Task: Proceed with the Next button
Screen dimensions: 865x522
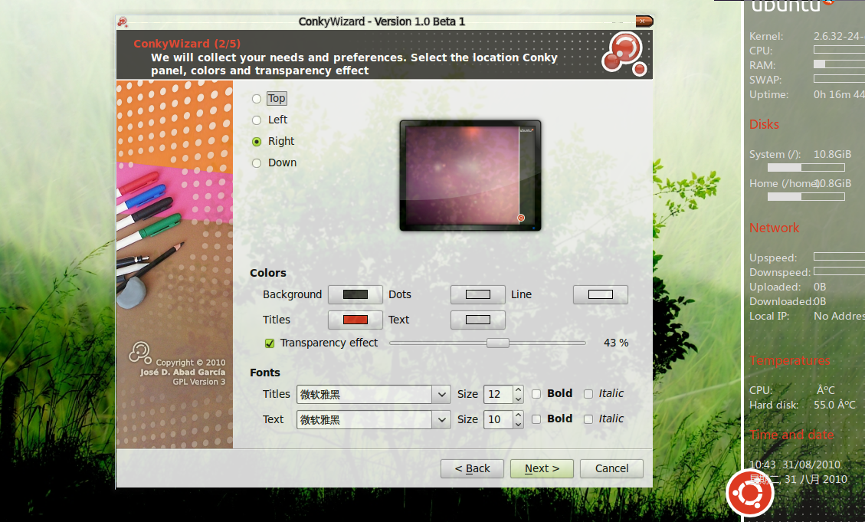Action: (542, 468)
